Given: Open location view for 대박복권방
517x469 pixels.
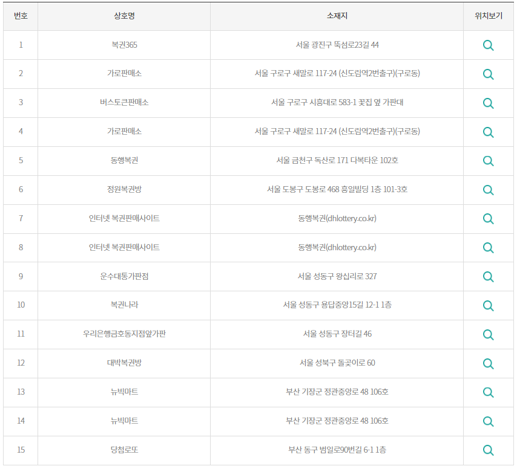Looking at the screenshot, I should (x=488, y=363).
